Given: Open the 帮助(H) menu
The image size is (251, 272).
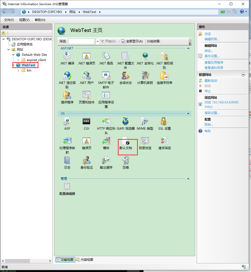Looking at the screenshot, I should point(40,20).
